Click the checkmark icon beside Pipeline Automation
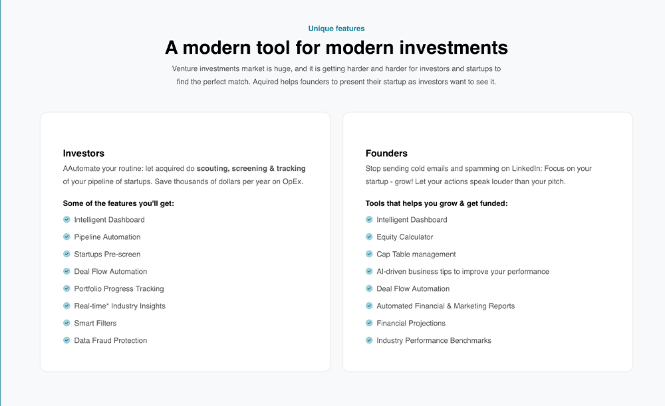The width and height of the screenshot is (665, 406). click(66, 237)
